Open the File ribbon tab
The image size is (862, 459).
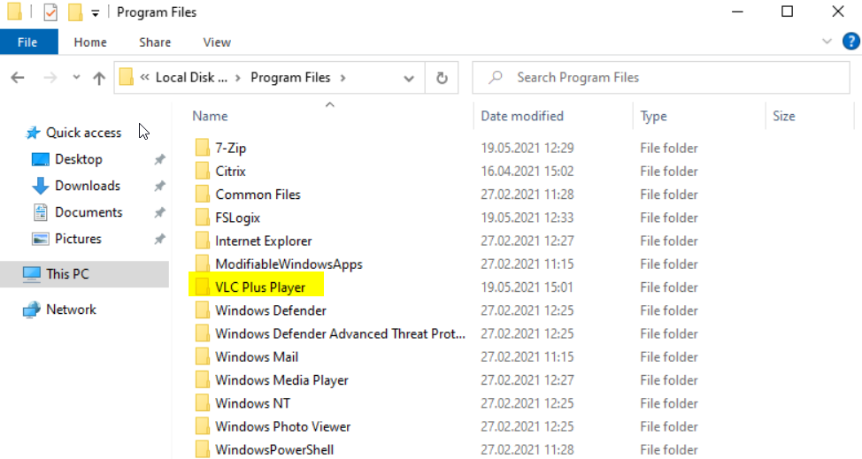coord(28,42)
